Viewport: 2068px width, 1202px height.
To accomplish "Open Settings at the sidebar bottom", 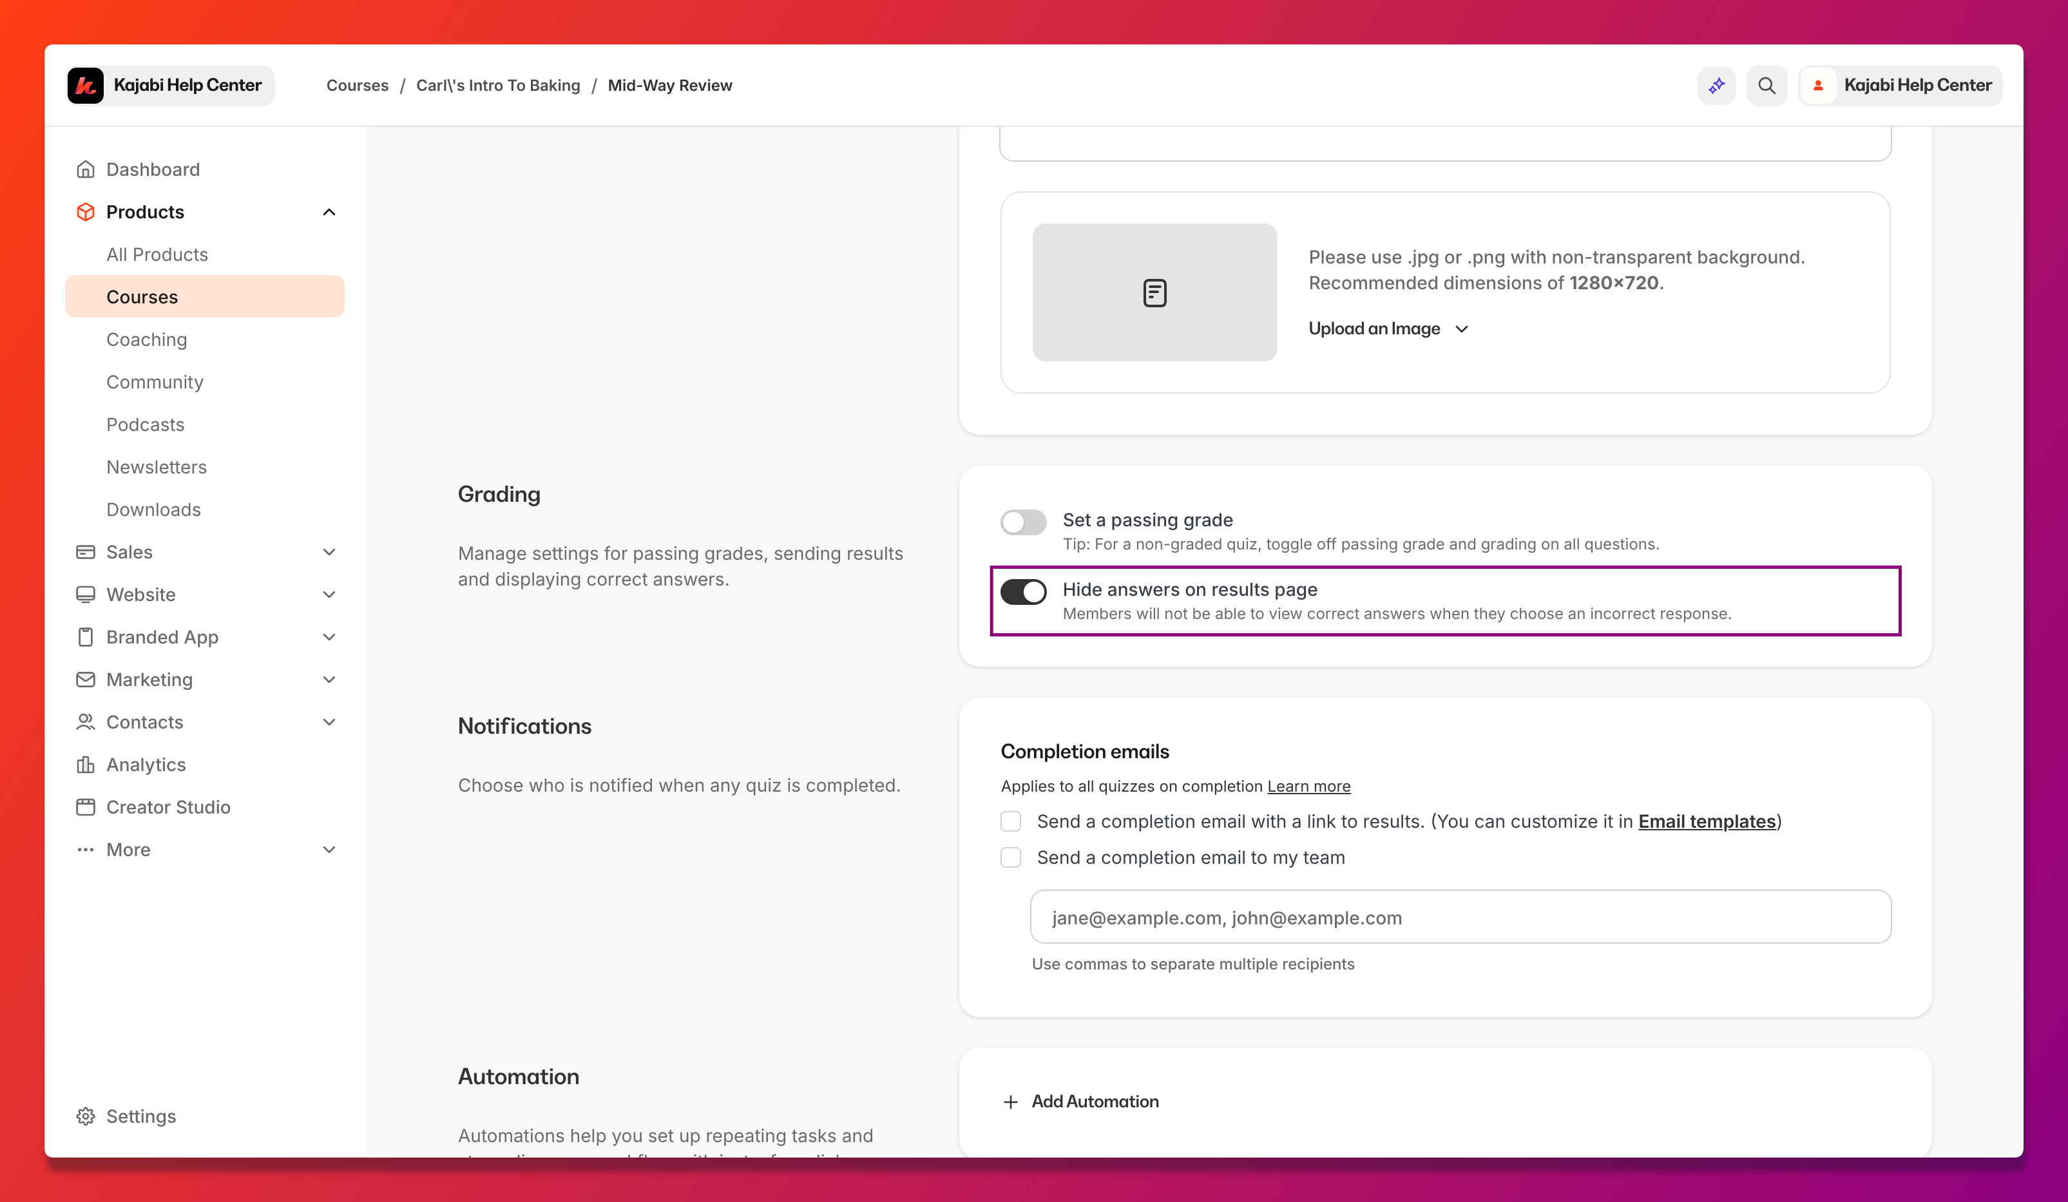I will click(140, 1116).
